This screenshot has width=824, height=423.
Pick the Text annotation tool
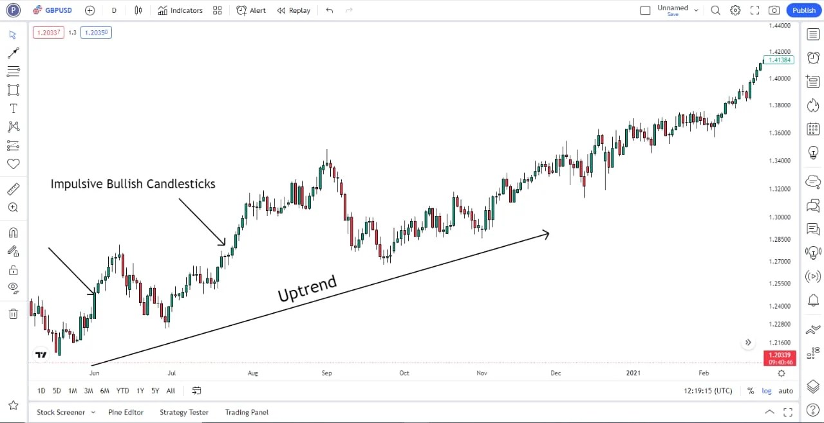[13, 108]
